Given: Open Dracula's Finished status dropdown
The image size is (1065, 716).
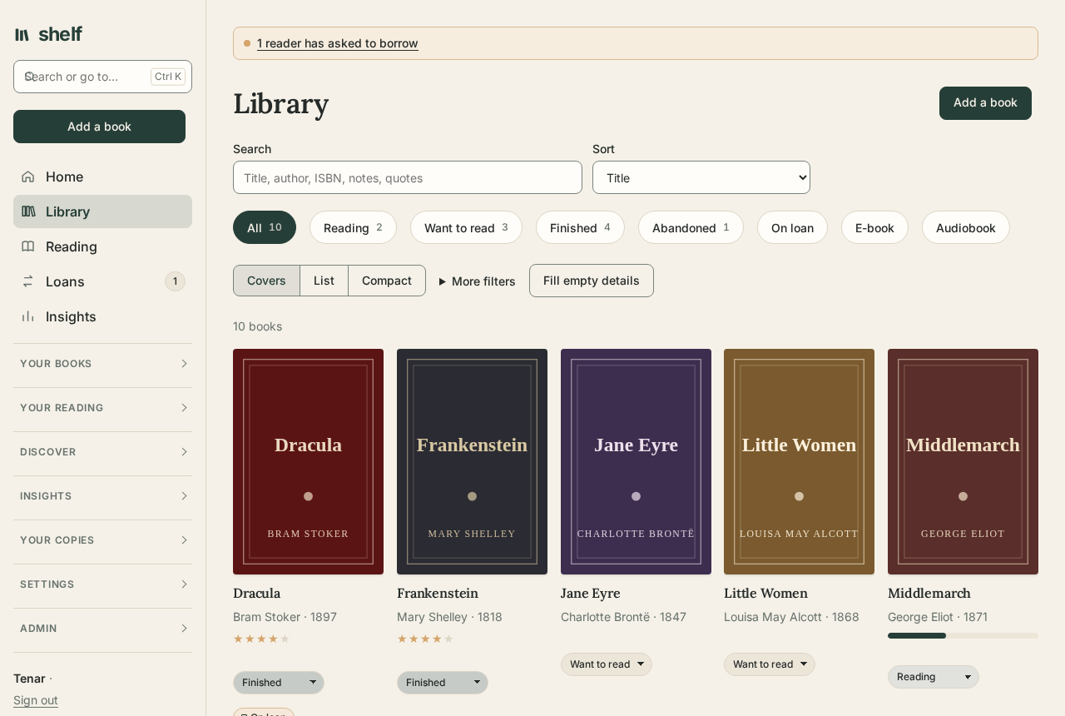Looking at the screenshot, I should coord(279,683).
